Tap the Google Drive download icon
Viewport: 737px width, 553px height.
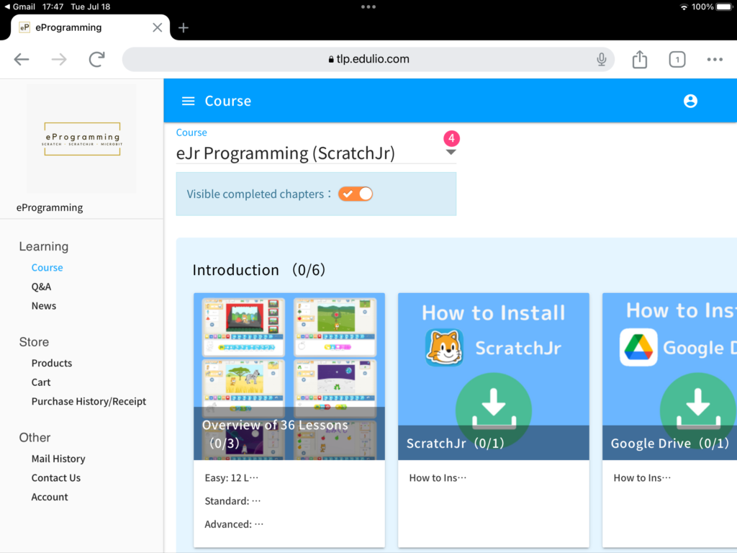click(x=697, y=410)
